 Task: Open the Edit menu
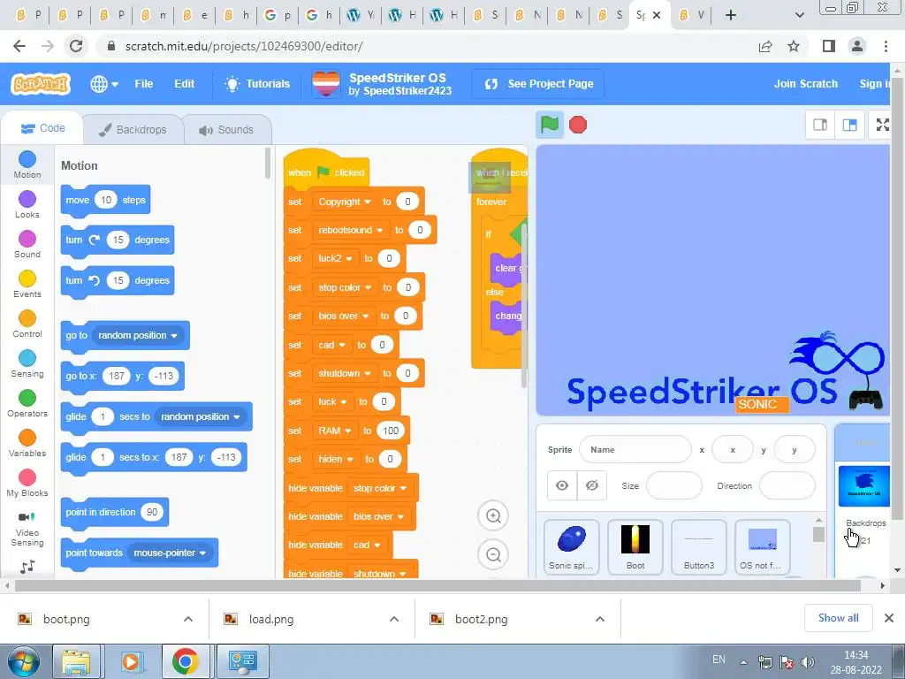tap(184, 84)
